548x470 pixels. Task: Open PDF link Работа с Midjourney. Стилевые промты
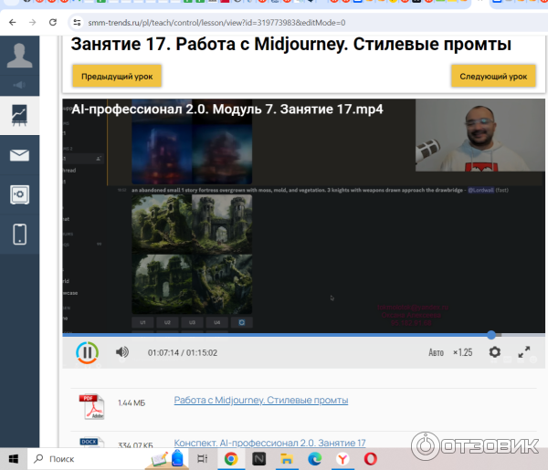pyautogui.click(x=261, y=400)
